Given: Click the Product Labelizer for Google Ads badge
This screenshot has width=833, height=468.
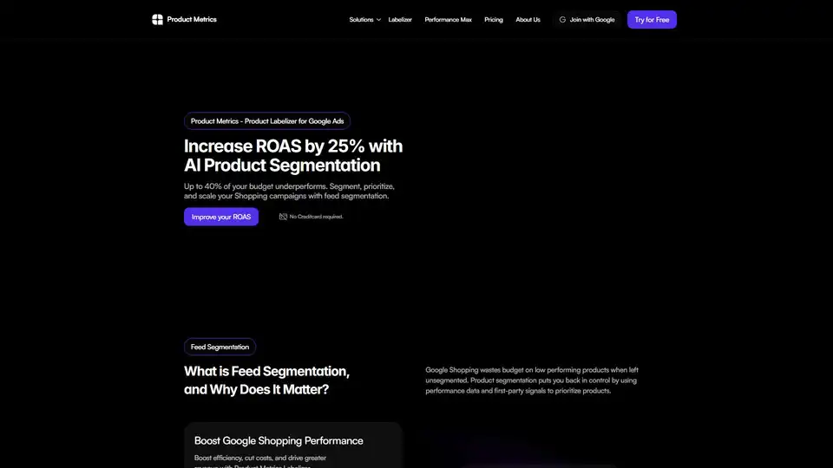Looking at the screenshot, I should point(267,121).
